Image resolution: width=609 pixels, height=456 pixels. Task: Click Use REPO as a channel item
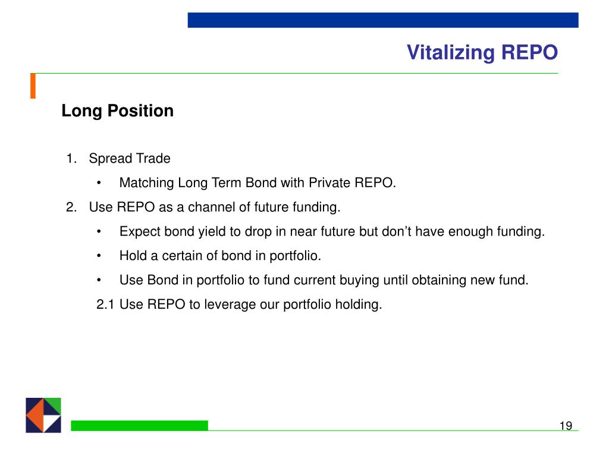[x=214, y=207]
